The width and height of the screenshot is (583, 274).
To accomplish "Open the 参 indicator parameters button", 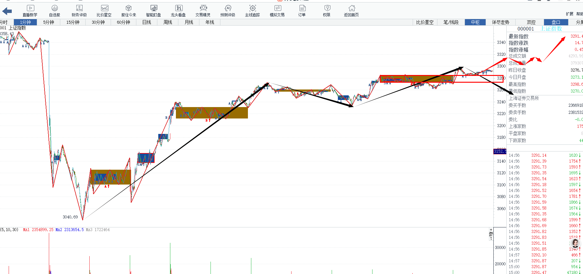I will pyautogui.click(x=491, y=234).
